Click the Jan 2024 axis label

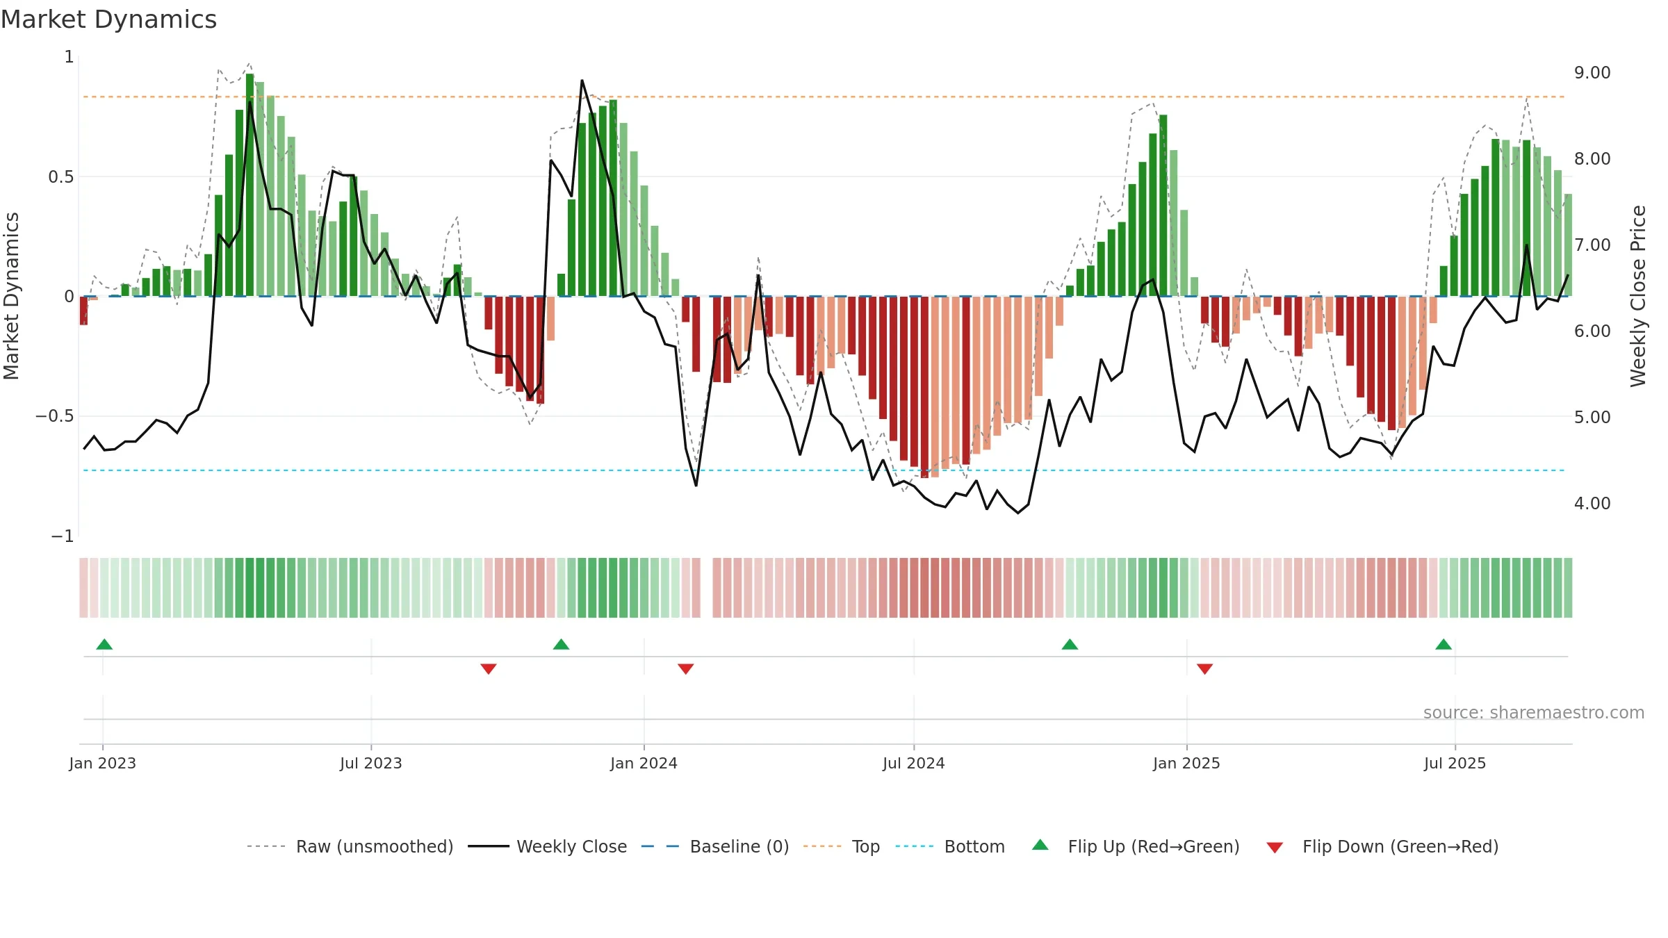644,763
